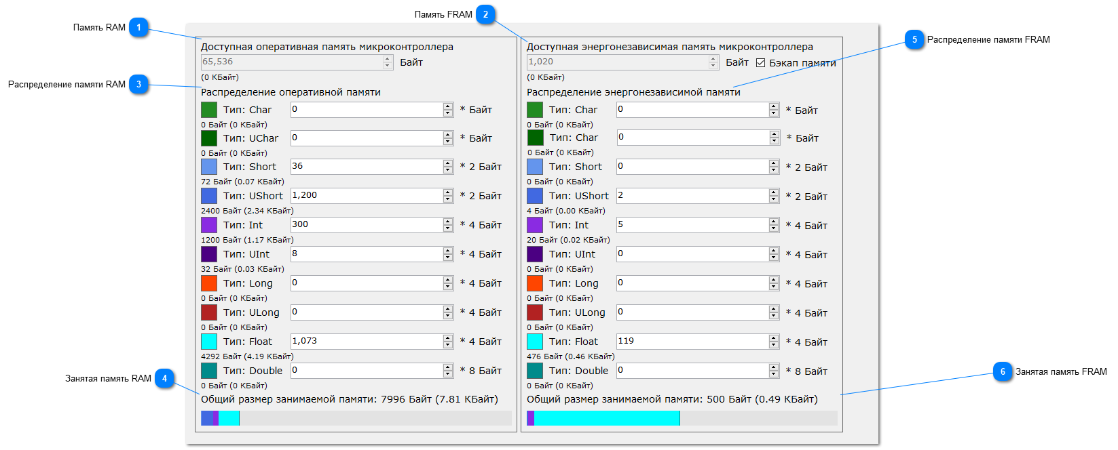The width and height of the screenshot is (1118, 450).
Task: Click the text "20 Байт (0.02 КБайт)"
Action: pos(568,240)
